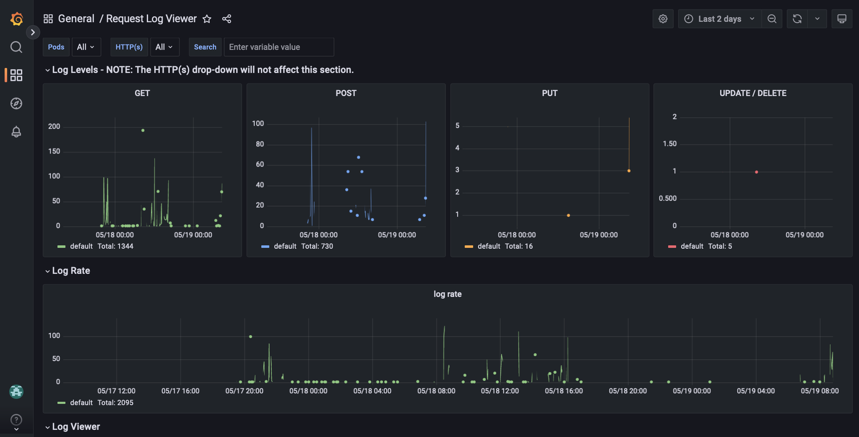Open the Last 2 days time range picker
859x437 pixels.
718,18
